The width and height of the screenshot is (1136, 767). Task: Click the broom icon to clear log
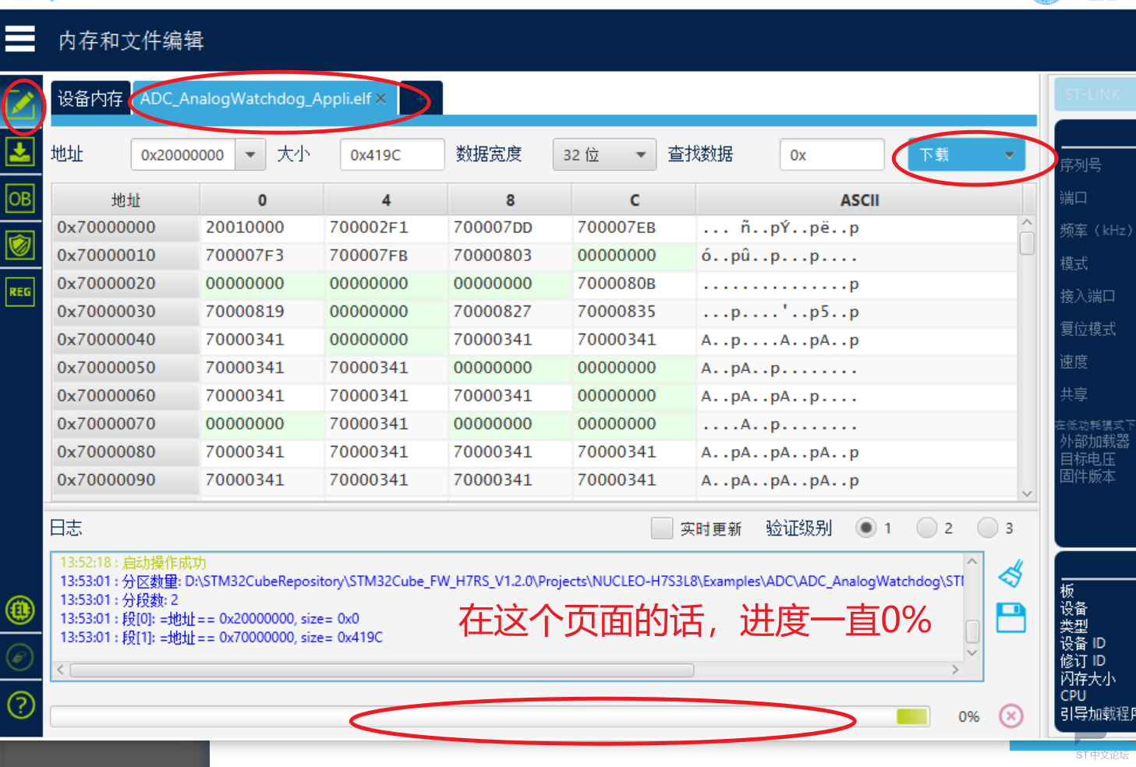coord(1011,574)
